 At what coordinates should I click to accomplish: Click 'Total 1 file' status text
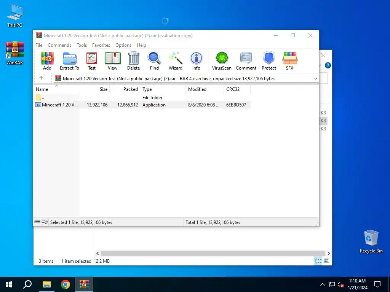coord(213,222)
